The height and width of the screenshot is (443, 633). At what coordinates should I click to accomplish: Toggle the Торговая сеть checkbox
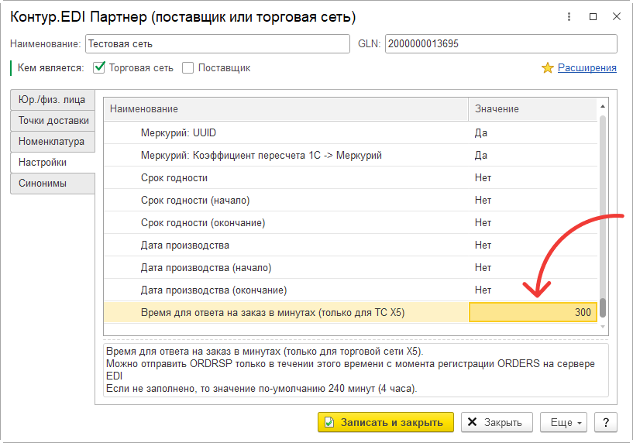pos(99,67)
